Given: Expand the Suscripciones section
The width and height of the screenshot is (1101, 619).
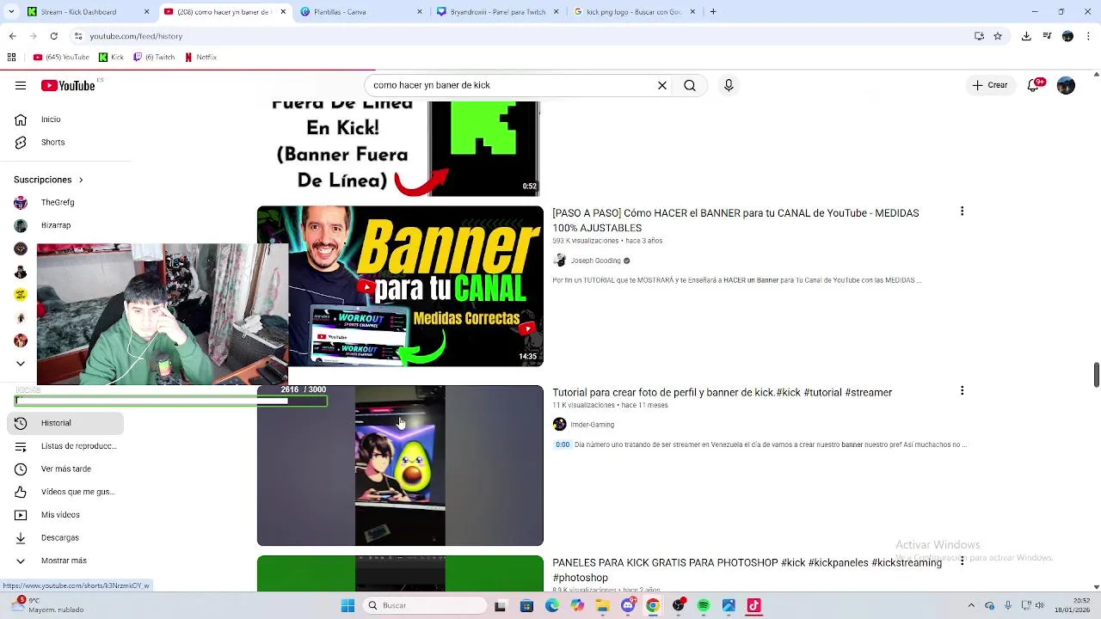Looking at the screenshot, I should click(x=48, y=180).
